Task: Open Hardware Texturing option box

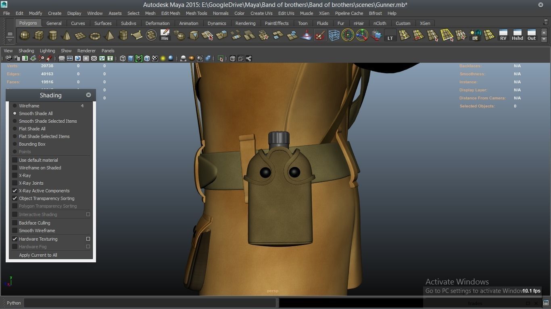Action: [88, 239]
